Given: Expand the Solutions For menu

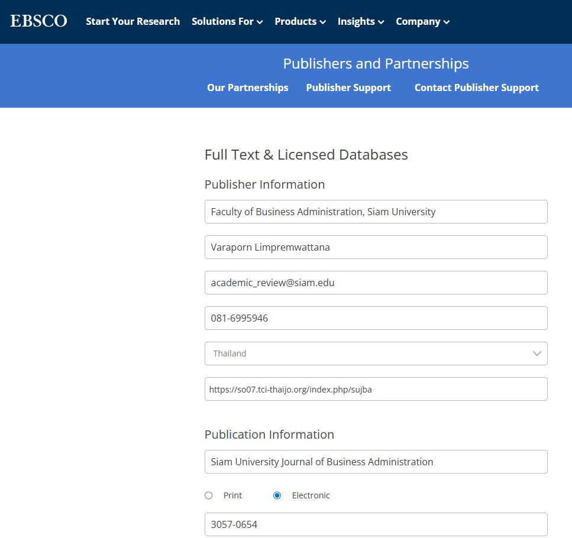Looking at the screenshot, I should click(227, 21).
